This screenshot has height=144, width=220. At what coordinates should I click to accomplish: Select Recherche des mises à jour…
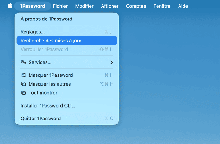pos(67,41)
